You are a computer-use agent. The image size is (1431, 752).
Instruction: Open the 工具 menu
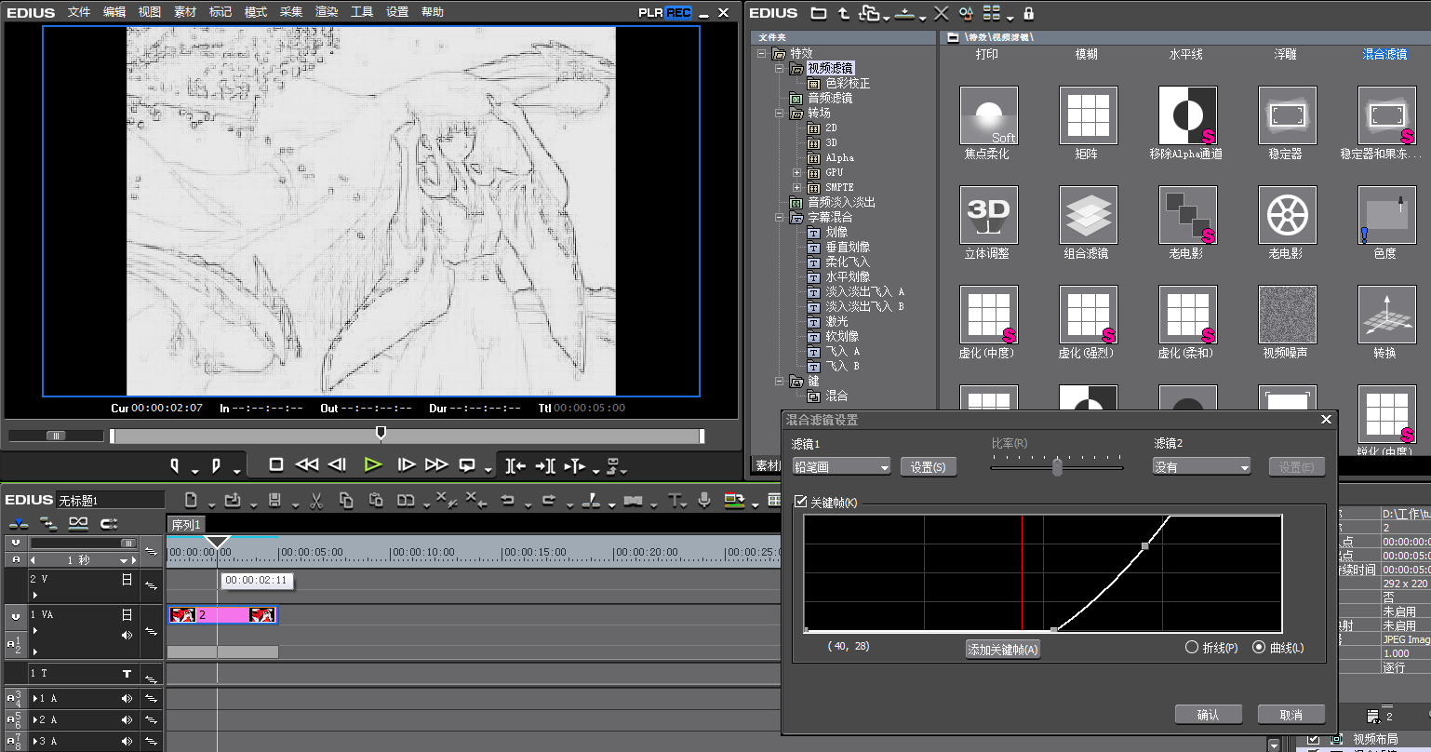tap(362, 12)
